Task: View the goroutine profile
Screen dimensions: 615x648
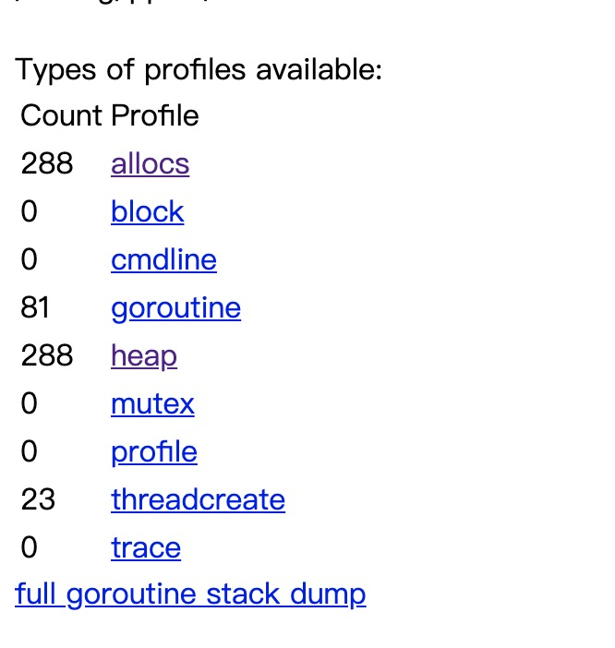Action: click(x=175, y=308)
